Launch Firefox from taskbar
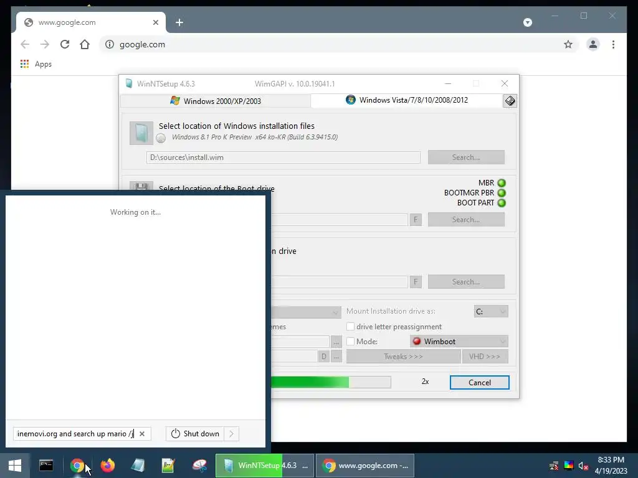 (107, 466)
